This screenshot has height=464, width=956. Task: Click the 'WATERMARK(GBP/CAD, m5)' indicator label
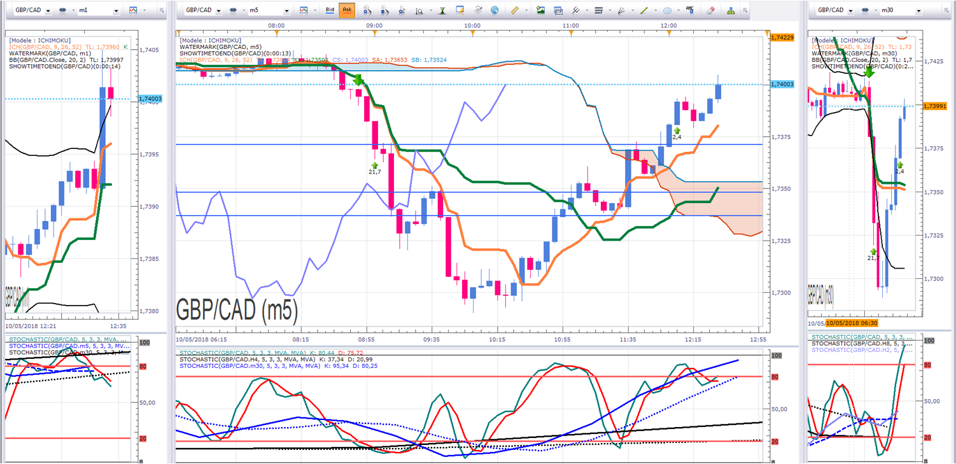coord(221,46)
